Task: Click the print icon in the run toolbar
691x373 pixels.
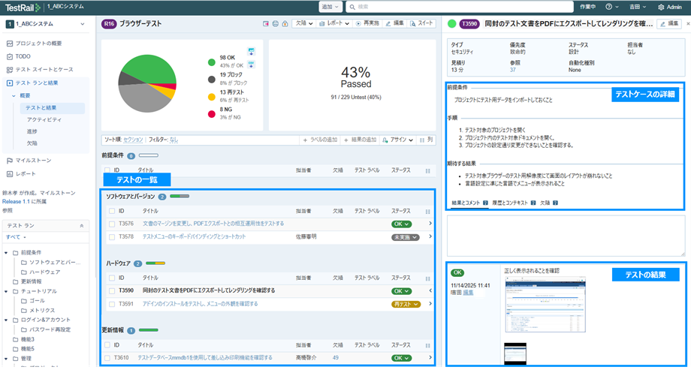Action: [x=276, y=24]
